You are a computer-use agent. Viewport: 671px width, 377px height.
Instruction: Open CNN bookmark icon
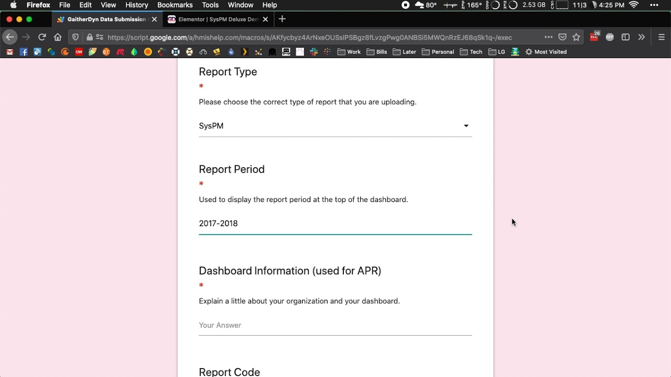click(x=79, y=52)
